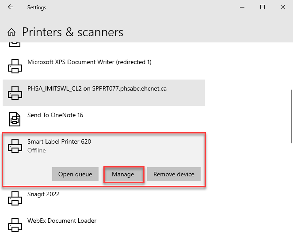Minimize the Settings window
The width and height of the screenshot is (293, 232).
pos(242,7)
